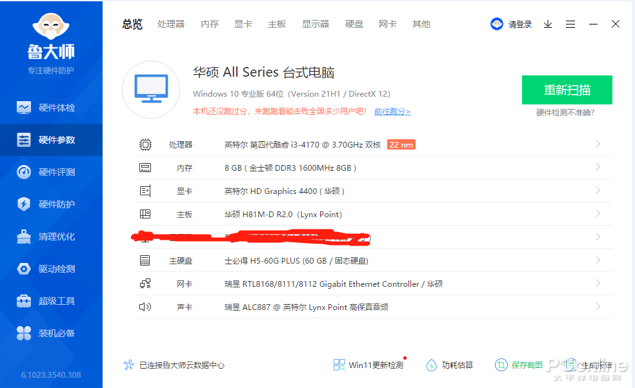Click 瑞昱 ALC887 sound card text
Viewport: 635px width, 388px height.
coord(306,307)
